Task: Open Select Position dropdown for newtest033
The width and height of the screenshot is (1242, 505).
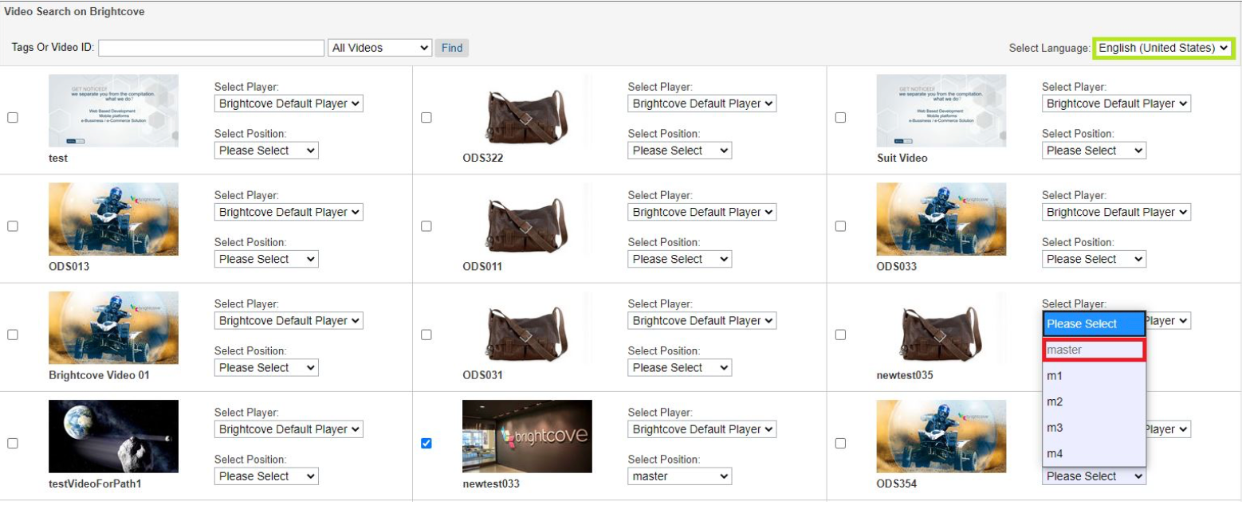Action: click(679, 476)
